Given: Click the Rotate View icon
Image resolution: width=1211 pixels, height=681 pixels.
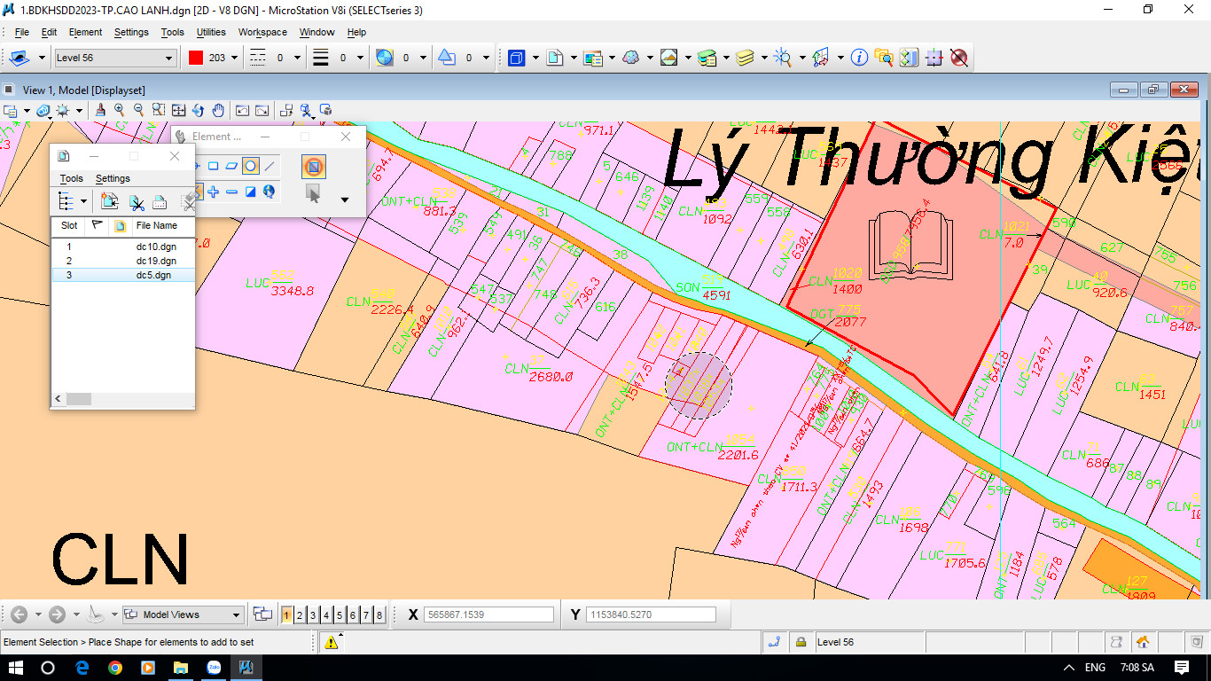Looking at the screenshot, I should (x=199, y=111).
